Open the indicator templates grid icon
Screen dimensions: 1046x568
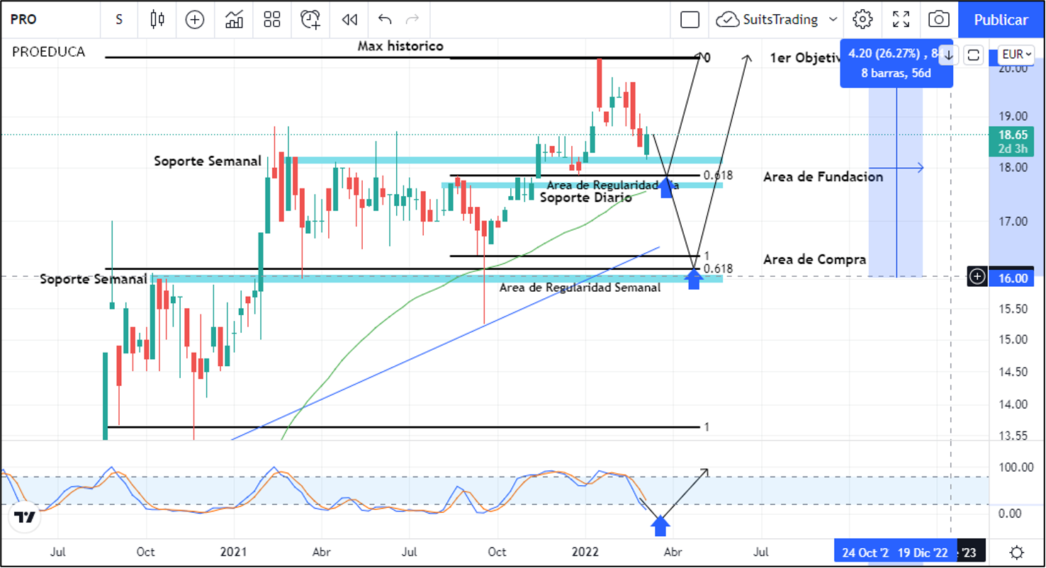[x=272, y=20]
